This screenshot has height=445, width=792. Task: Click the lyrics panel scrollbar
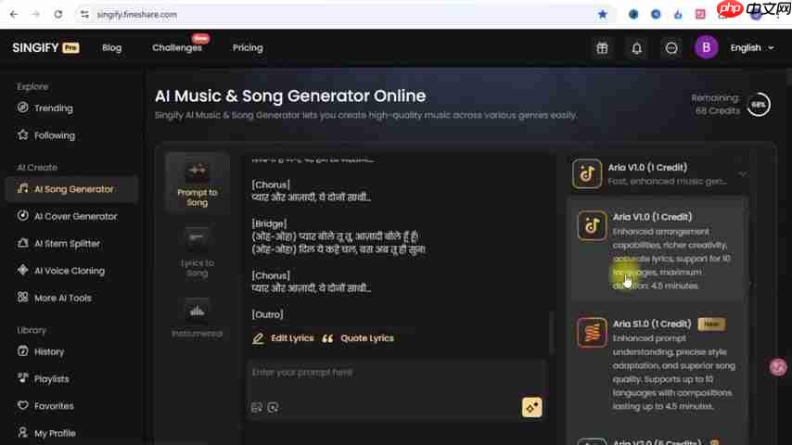pyautogui.click(x=551, y=333)
